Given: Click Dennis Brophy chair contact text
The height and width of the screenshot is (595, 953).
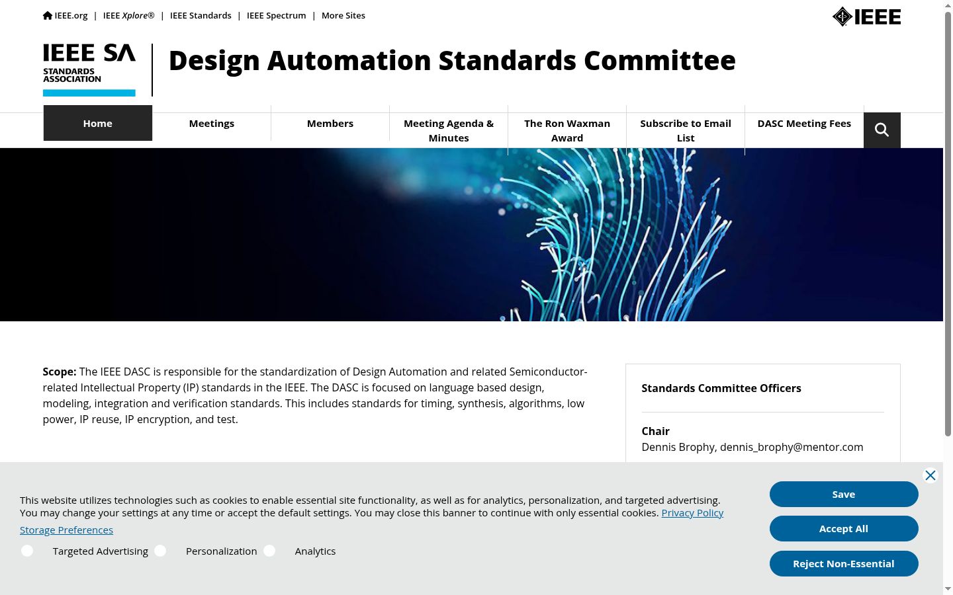Looking at the screenshot, I should click(752, 447).
